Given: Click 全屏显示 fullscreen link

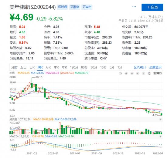Looking at the screenshot, I should 155,67.
